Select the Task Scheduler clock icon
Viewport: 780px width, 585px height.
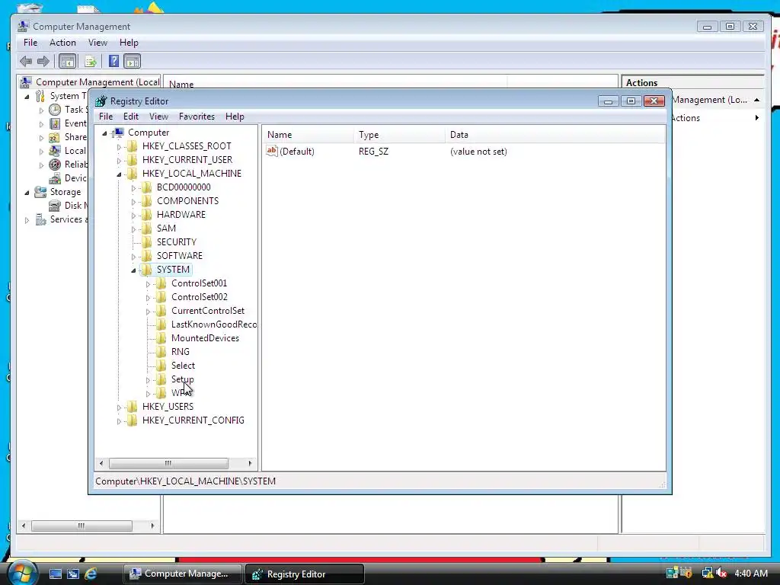tap(55, 110)
